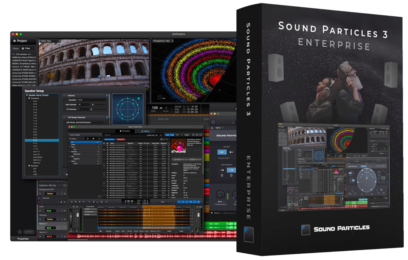Collapse the Immersive presets tree group
This screenshot has width=408, height=260.
click(x=29, y=98)
